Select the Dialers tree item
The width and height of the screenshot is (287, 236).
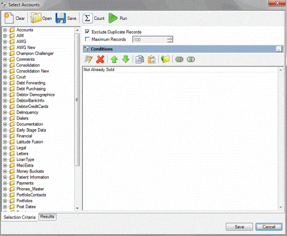(22, 118)
